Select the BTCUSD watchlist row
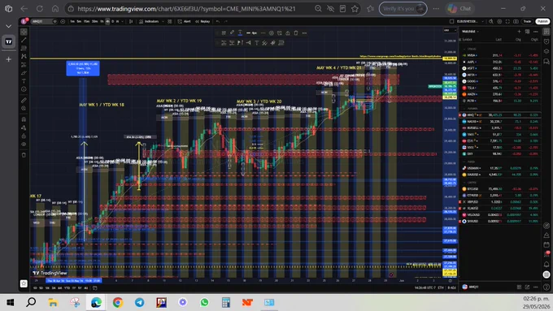Image resolution: width=553 pixels, height=311 pixels. pos(500,188)
